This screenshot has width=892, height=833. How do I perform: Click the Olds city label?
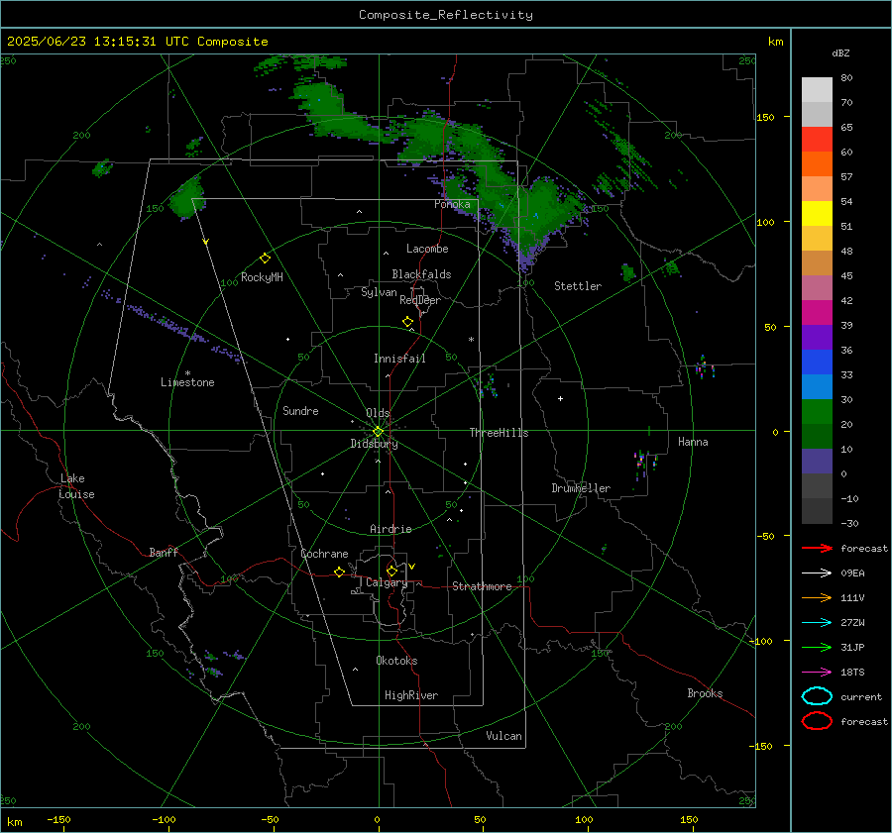click(378, 413)
